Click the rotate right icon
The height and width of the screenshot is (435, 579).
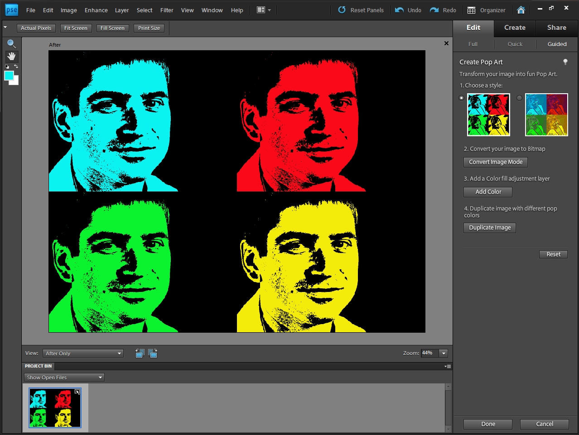(153, 354)
